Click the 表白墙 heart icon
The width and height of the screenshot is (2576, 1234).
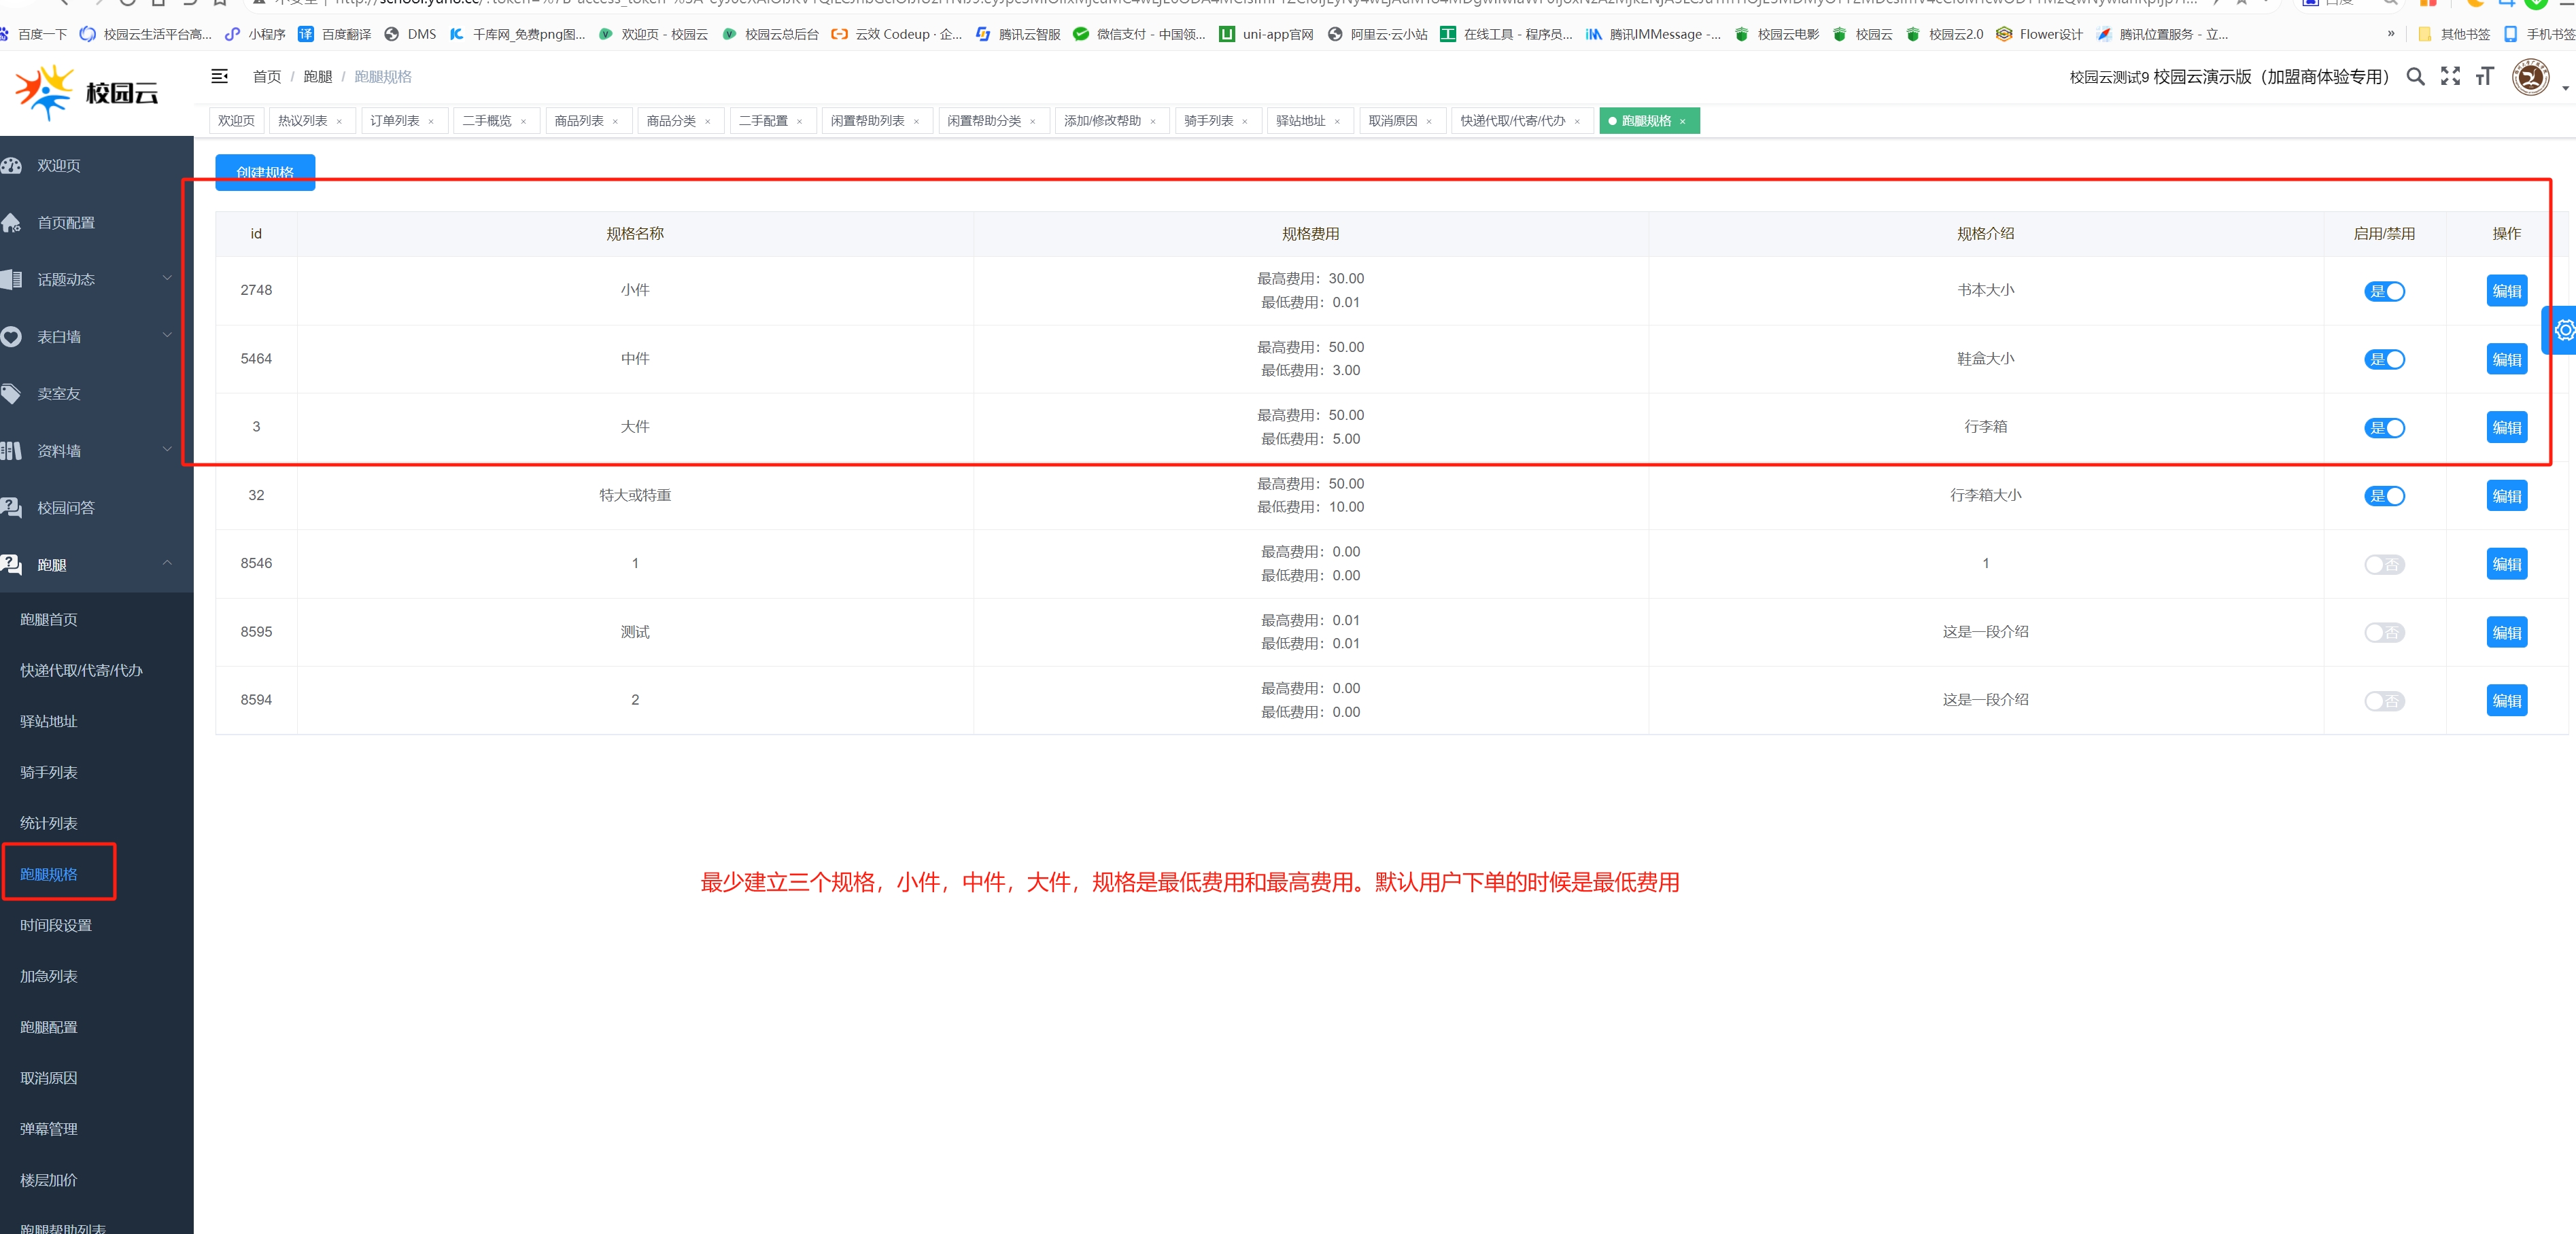pyautogui.click(x=12, y=337)
